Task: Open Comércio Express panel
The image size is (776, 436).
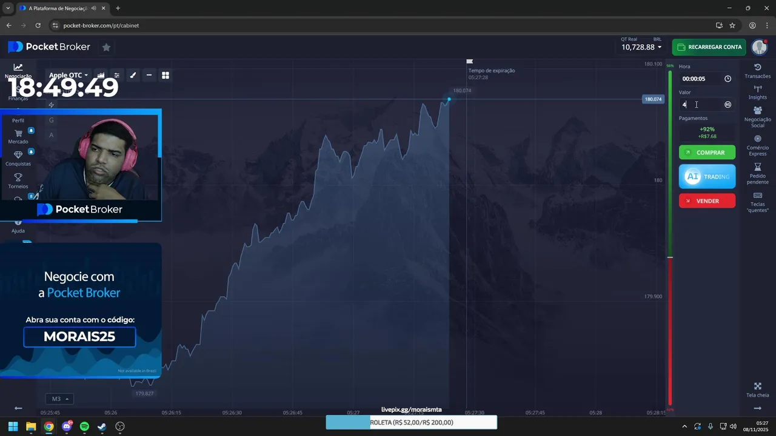Action: (x=757, y=146)
